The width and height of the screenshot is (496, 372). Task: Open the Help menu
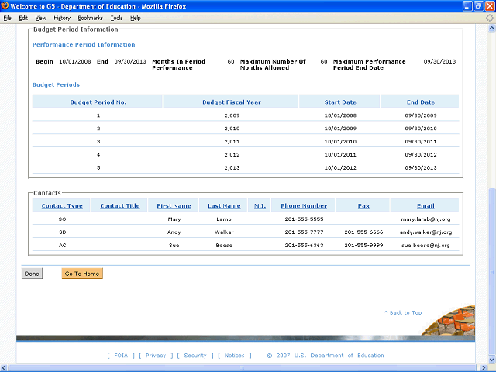tap(136, 17)
